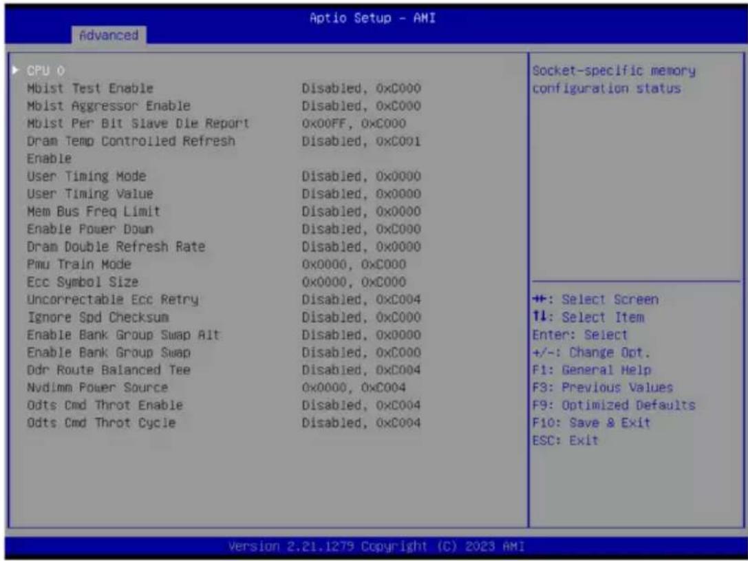The width and height of the screenshot is (748, 561).
Task: Click the 0x00FF, 0xC000 value
Action: (x=354, y=123)
